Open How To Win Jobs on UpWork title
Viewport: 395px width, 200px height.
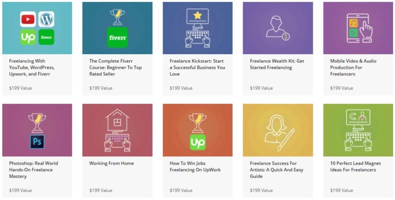195,167
